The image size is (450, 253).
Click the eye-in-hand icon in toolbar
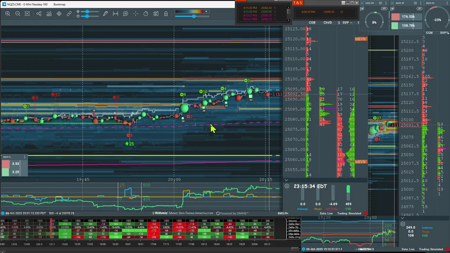point(156,14)
